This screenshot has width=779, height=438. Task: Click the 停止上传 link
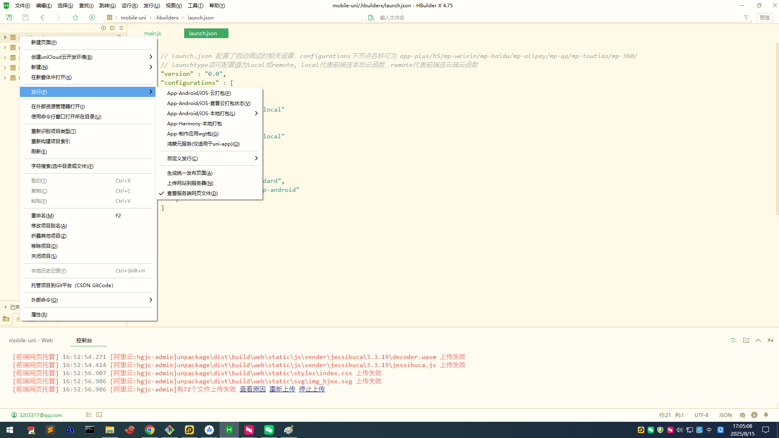[312, 389]
